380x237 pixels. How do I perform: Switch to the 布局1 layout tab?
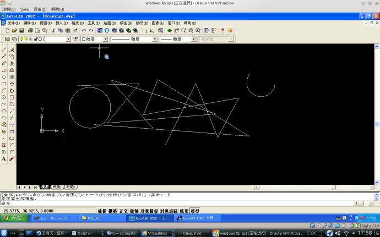point(57,187)
